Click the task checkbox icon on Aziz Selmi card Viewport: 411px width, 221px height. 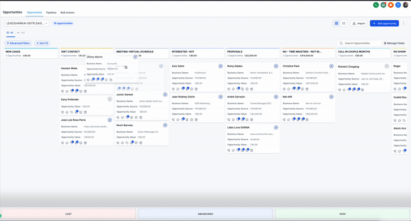(191, 89)
